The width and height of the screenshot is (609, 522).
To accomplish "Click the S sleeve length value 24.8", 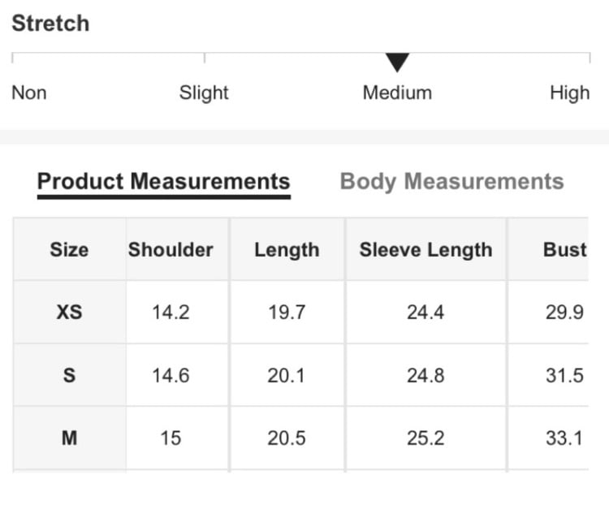I will pos(425,376).
